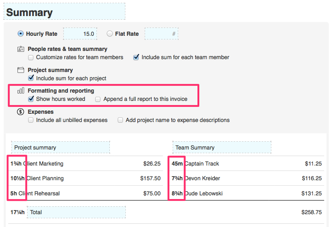Check Add project name to expense descriptions
The height and width of the screenshot is (227, 332).
point(120,120)
